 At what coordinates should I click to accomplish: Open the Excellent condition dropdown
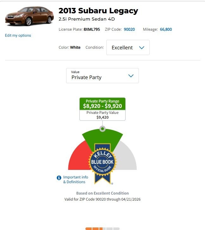(128, 47)
